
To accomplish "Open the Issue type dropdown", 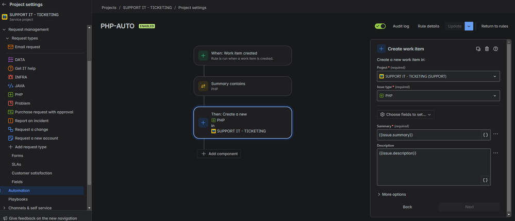I will [438, 95].
